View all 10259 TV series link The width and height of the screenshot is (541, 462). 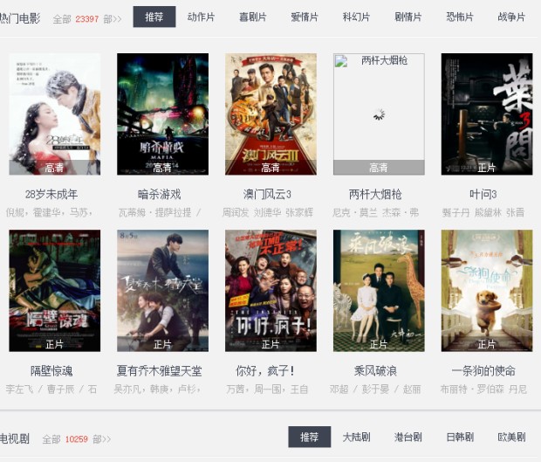[x=77, y=439]
